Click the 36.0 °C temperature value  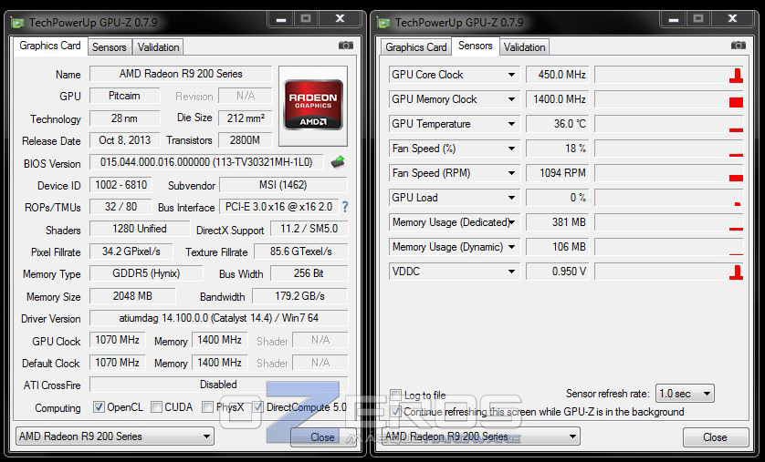(x=558, y=124)
